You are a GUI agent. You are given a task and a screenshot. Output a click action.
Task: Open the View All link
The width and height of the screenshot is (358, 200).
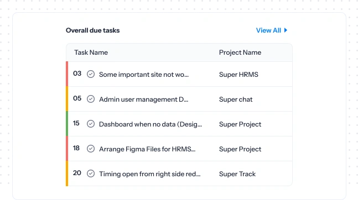coord(268,30)
